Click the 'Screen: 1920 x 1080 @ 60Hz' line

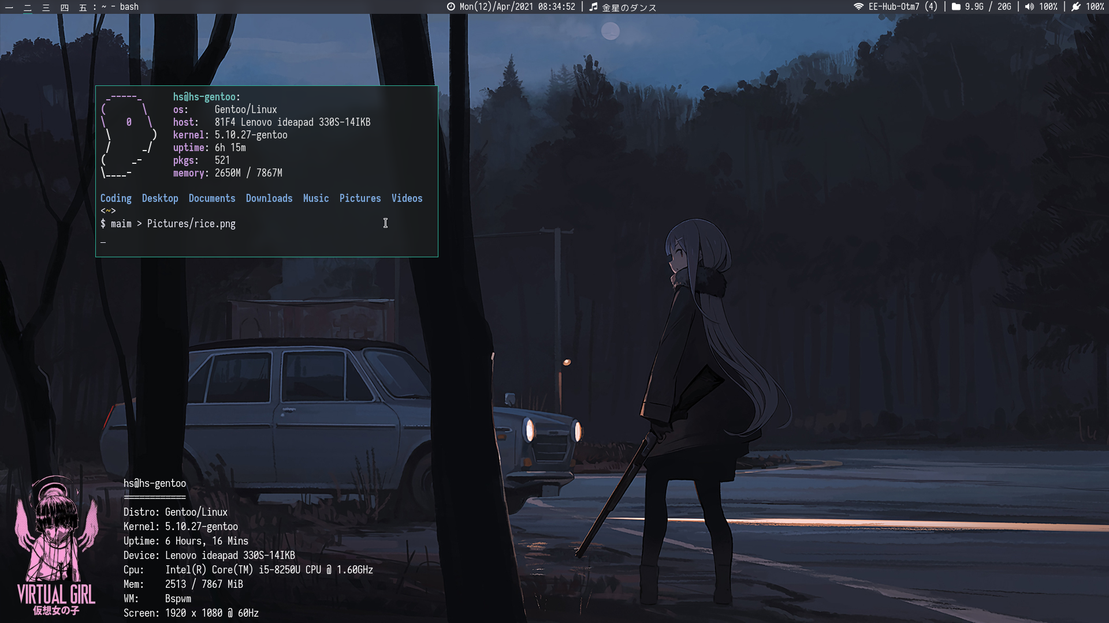[x=191, y=613]
